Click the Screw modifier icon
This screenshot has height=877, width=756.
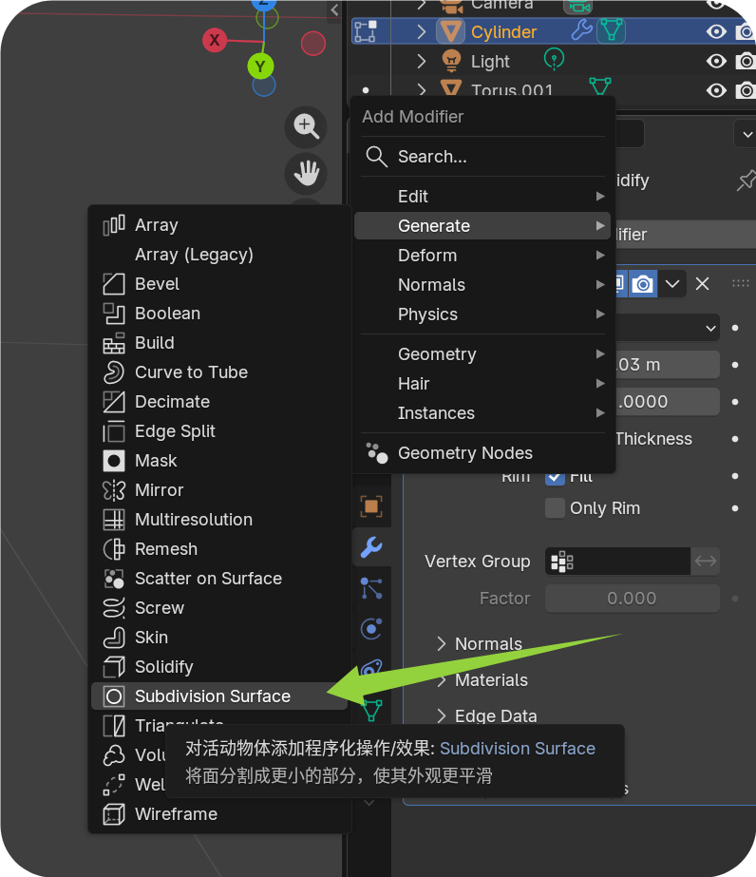coord(114,608)
